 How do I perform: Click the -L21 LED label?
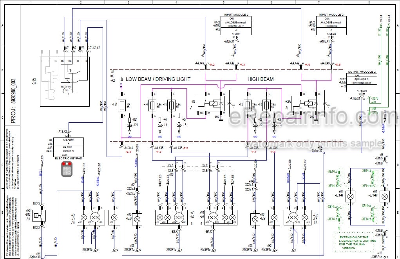click(135, 125)
